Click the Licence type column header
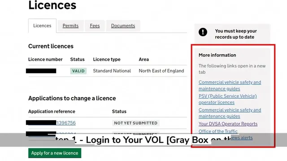The height and width of the screenshot is (161, 287). 107,59
